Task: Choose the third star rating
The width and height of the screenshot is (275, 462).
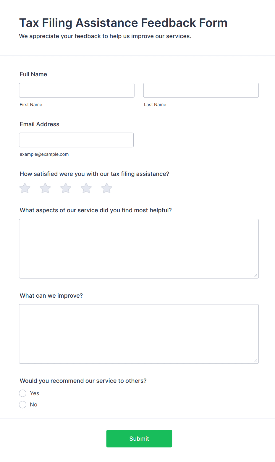Action: pos(66,188)
